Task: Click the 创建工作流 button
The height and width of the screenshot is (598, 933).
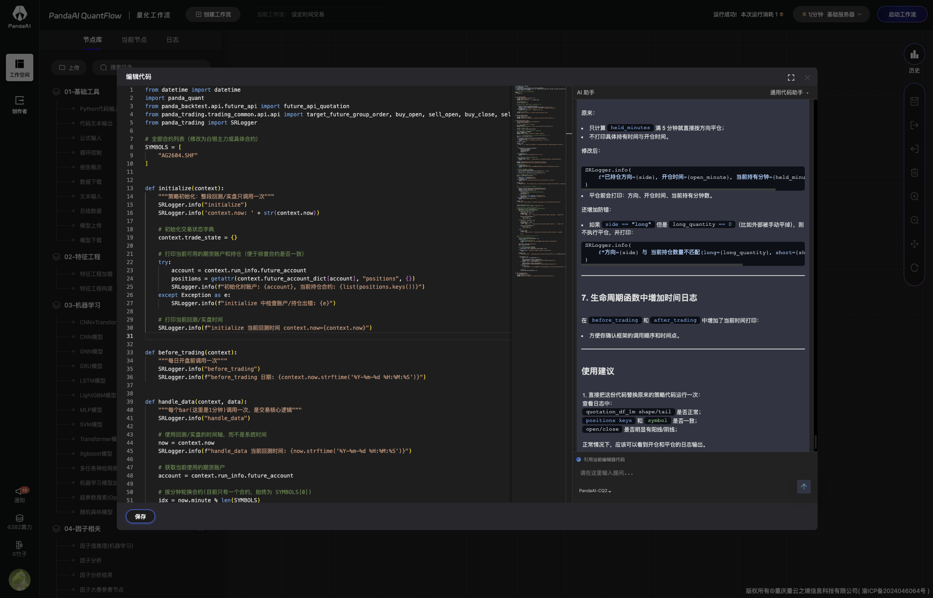Action: click(213, 15)
